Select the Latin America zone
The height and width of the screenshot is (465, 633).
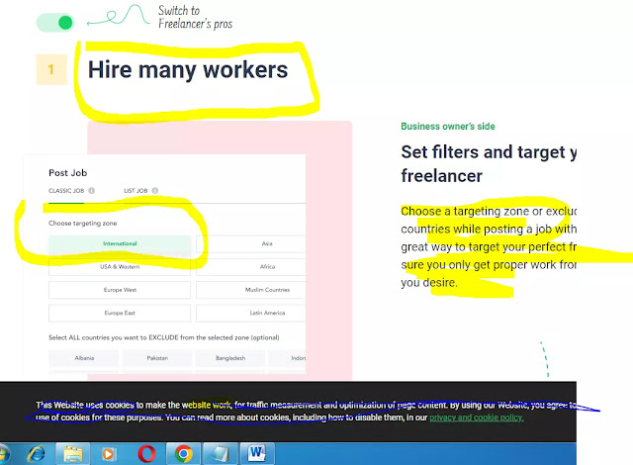point(250,313)
